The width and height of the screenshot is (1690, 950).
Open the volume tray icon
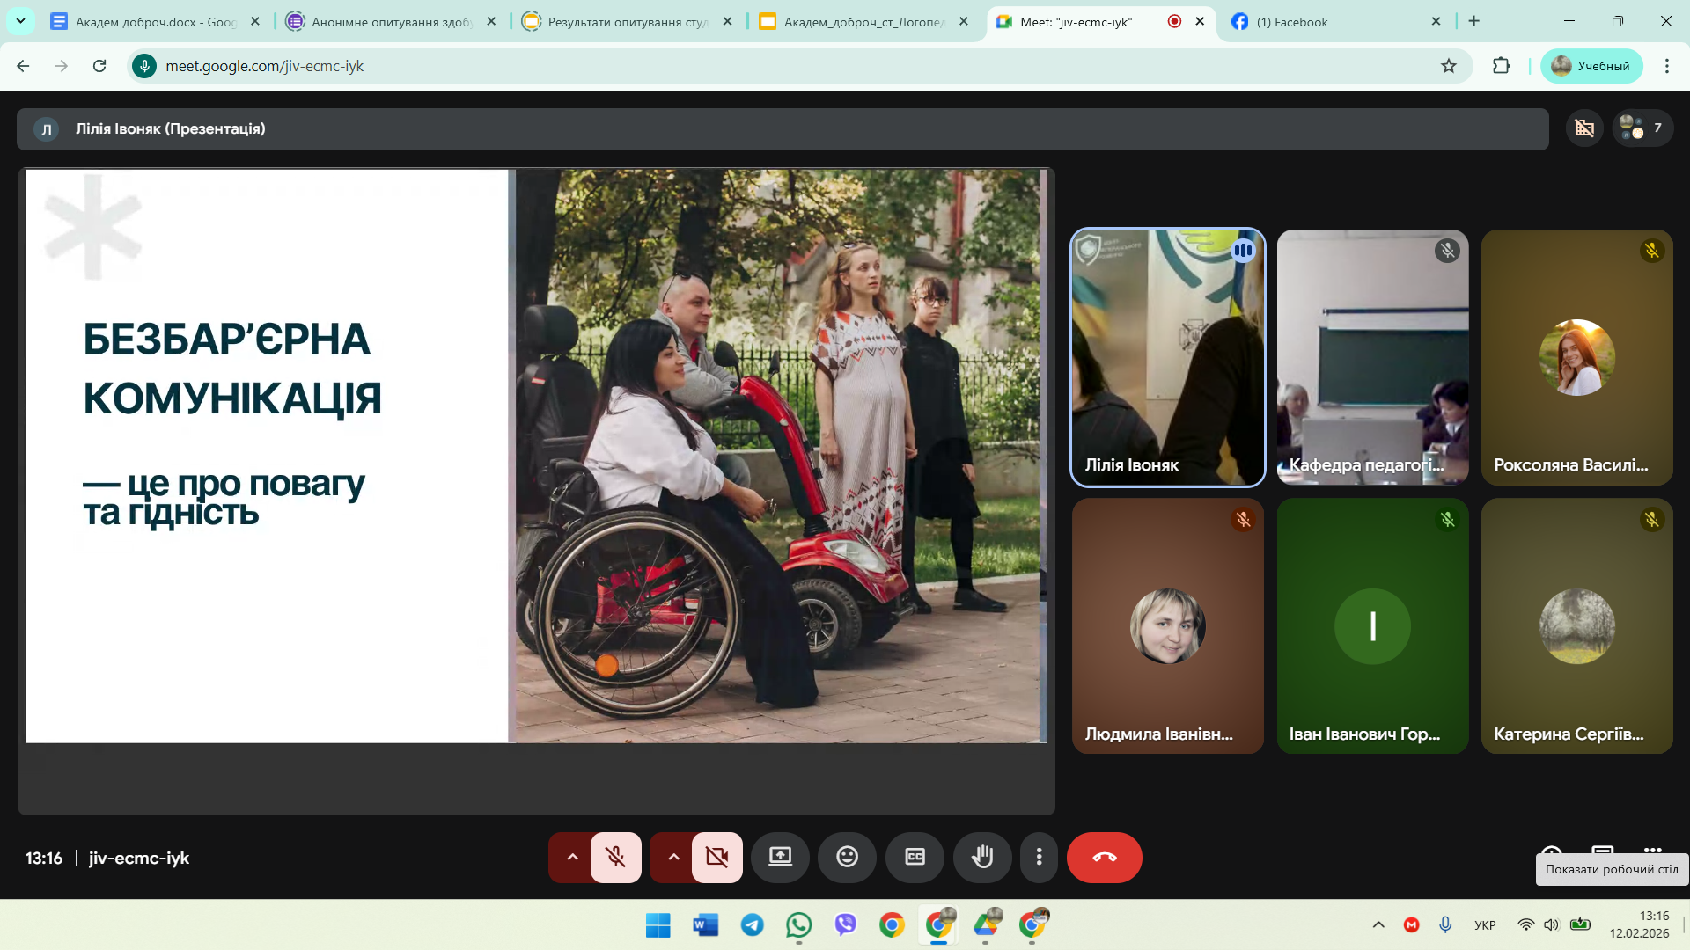[x=1552, y=925]
